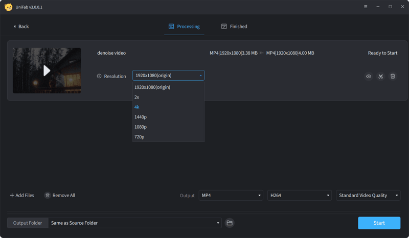
Task: Delete the denoise video task
Action: (x=393, y=76)
